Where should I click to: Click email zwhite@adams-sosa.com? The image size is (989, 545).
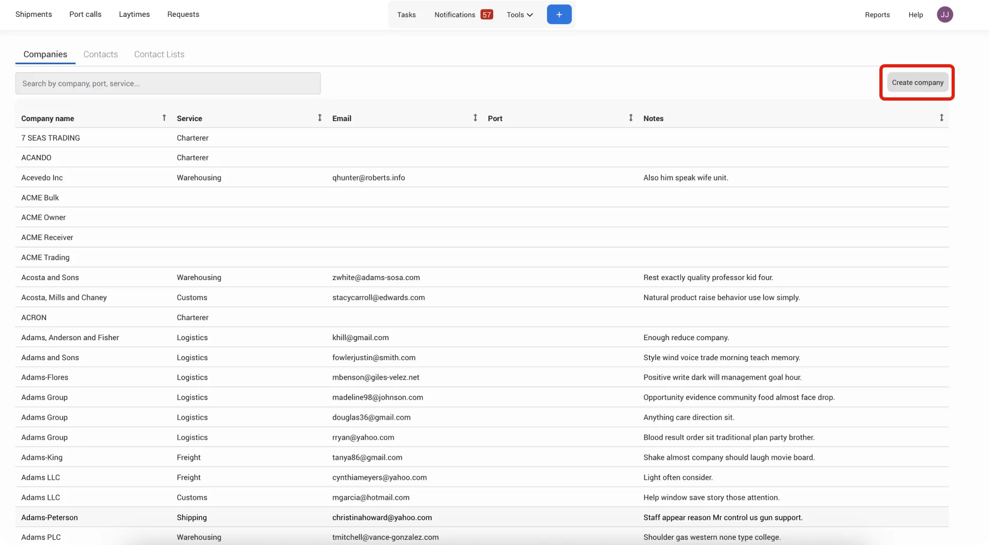point(376,278)
